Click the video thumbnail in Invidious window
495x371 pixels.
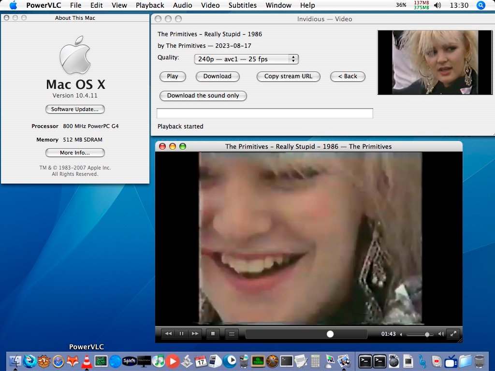pyautogui.click(x=435, y=62)
